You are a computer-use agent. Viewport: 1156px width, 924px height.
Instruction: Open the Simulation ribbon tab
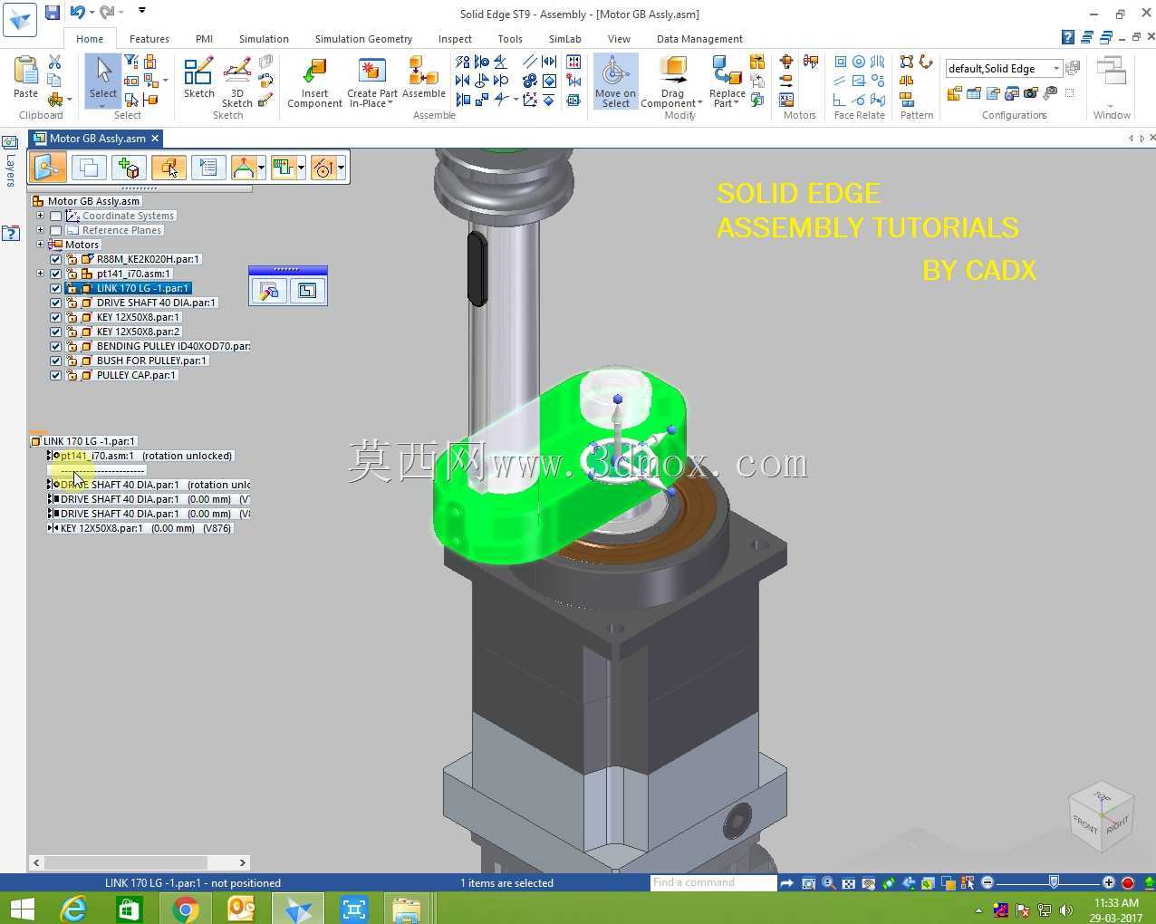click(x=264, y=39)
